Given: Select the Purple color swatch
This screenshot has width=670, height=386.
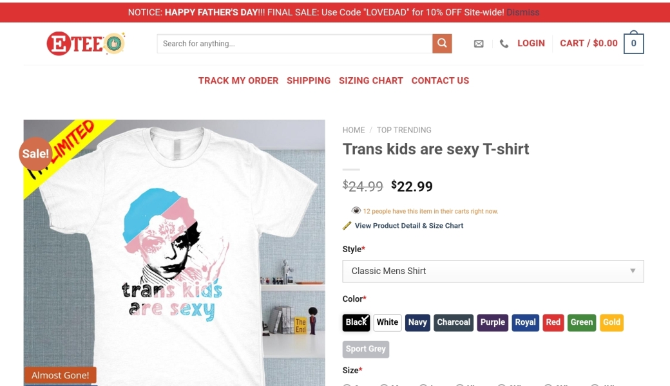Looking at the screenshot, I should click(x=493, y=322).
